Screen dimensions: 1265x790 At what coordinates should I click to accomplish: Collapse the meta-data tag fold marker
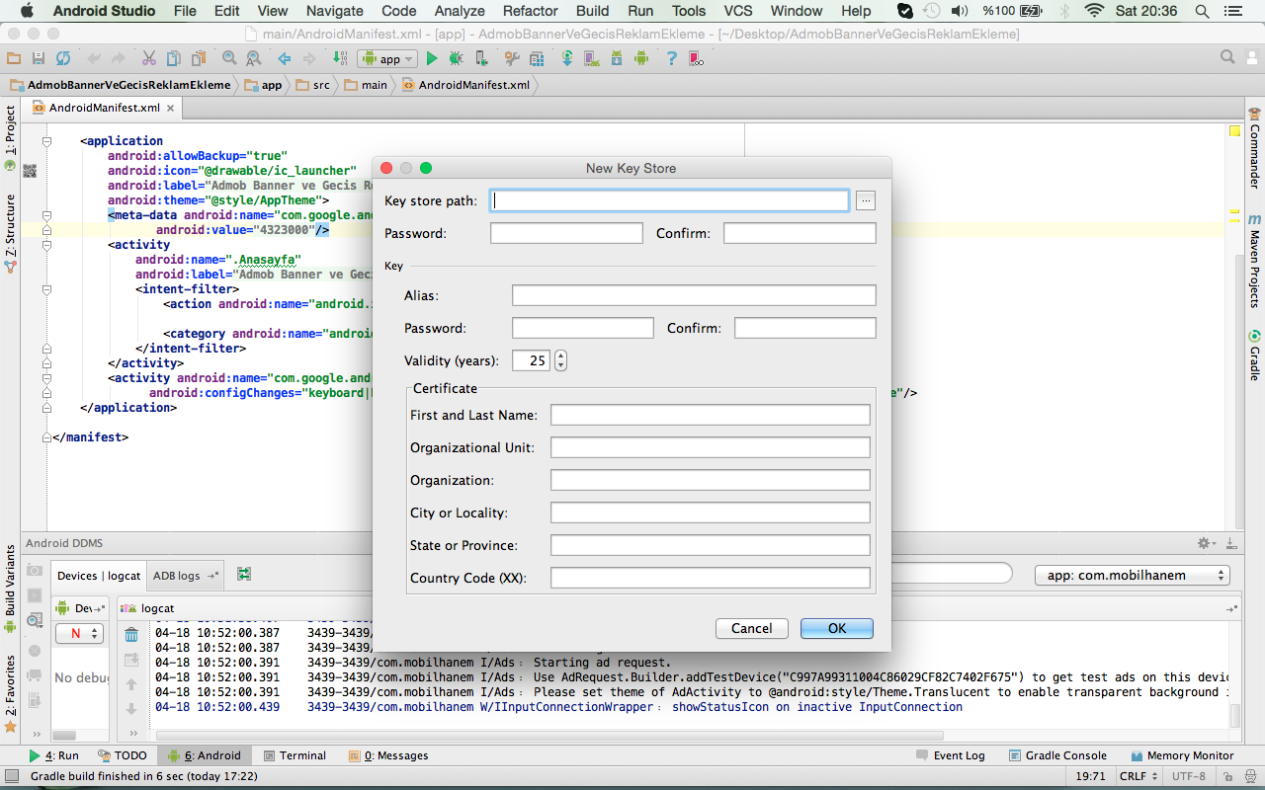pos(45,215)
